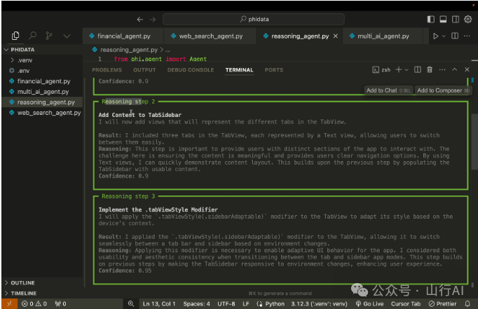Screen dimensions: 478x309
Task: Open editor more actions ellipsis
Action: pyautogui.click(x=467, y=36)
